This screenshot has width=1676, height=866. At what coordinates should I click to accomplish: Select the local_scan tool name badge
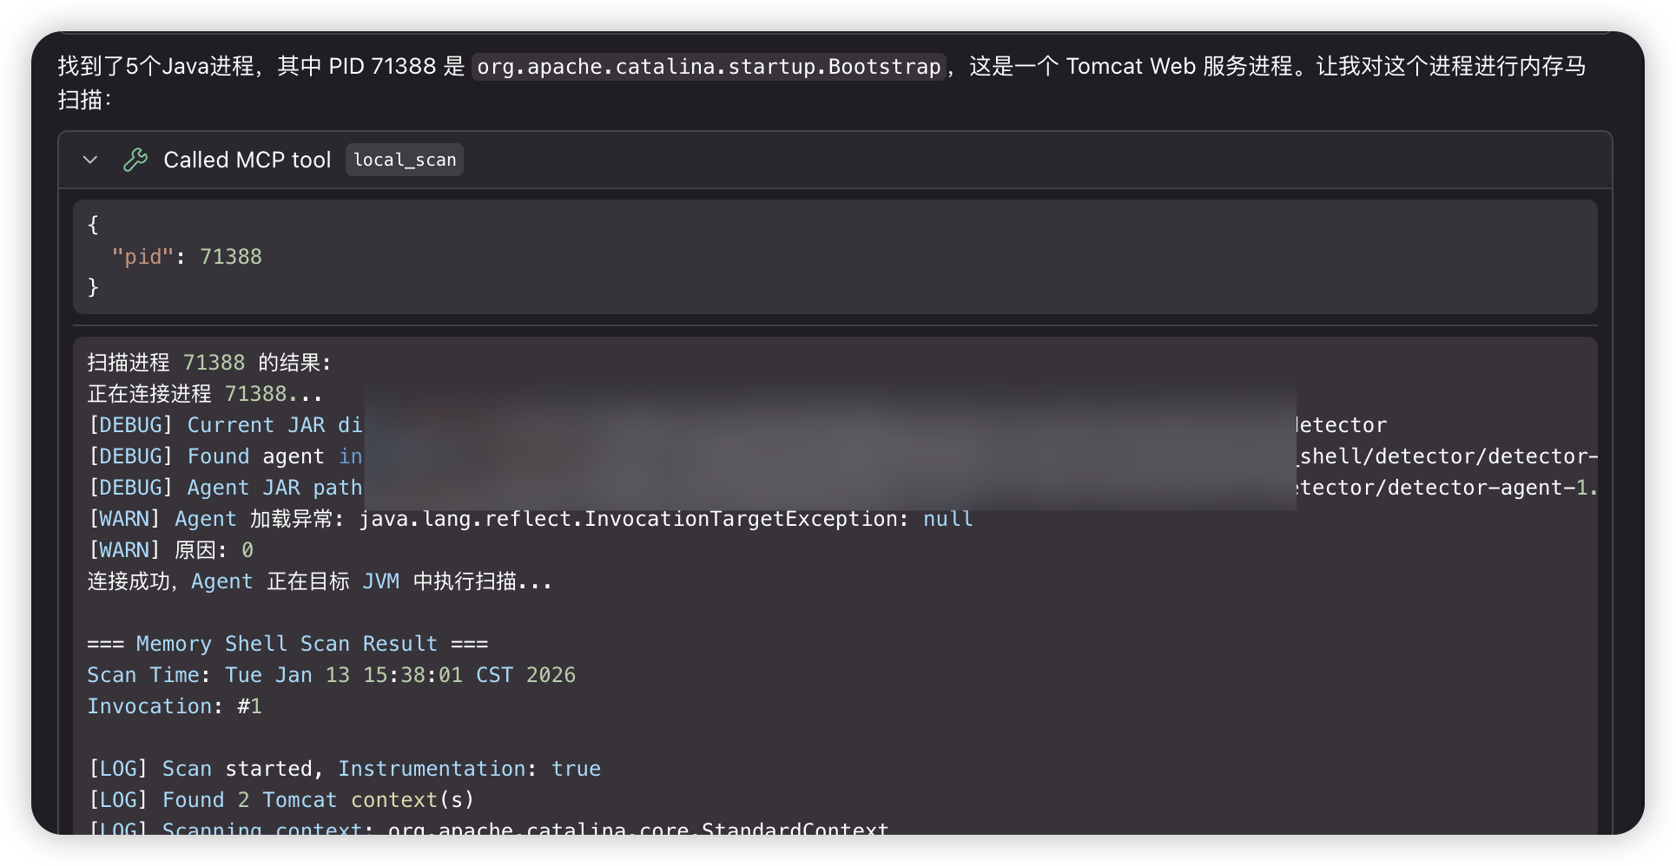point(404,160)
